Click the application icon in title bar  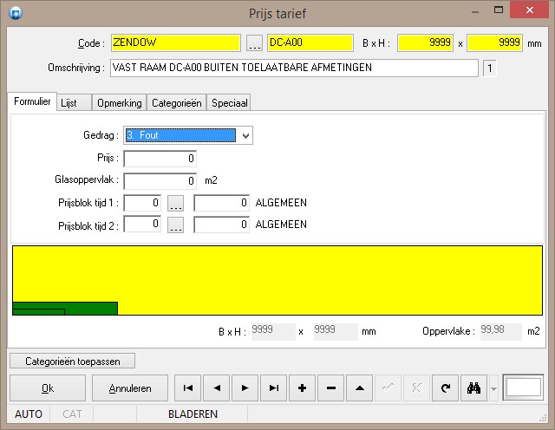point(16,14)
